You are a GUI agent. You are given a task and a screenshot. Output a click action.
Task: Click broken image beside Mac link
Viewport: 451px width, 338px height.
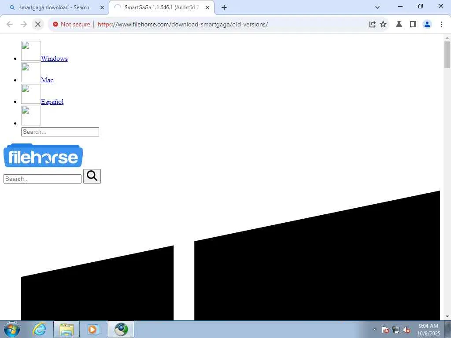click(31, 73)
